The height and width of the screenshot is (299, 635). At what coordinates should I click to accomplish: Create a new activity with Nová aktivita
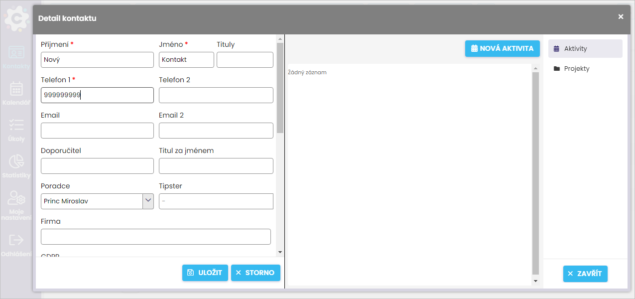[x=502, y=48]
